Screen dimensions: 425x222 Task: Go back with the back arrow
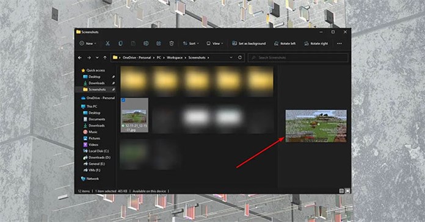pyautogui.click(x=79, y=58)
